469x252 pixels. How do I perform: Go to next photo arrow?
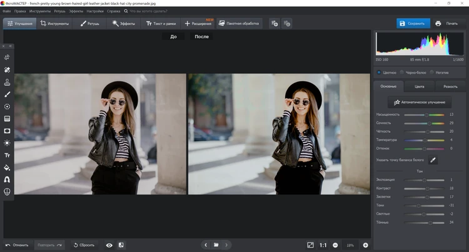pyautogui.click(x=226, y=245)
